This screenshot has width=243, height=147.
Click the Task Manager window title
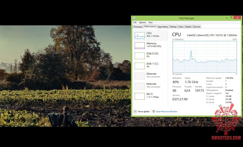pyautogui.click(x=186, y=18)
